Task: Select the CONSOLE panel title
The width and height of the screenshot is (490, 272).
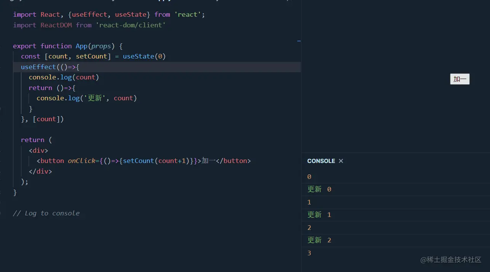Action: click(x=321, y=161)
